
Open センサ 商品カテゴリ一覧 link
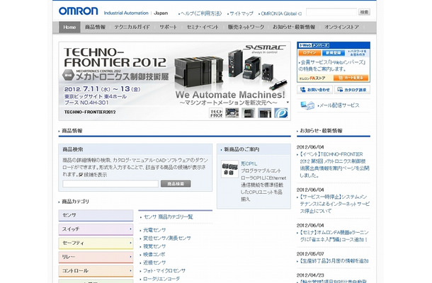click(168, 217)
